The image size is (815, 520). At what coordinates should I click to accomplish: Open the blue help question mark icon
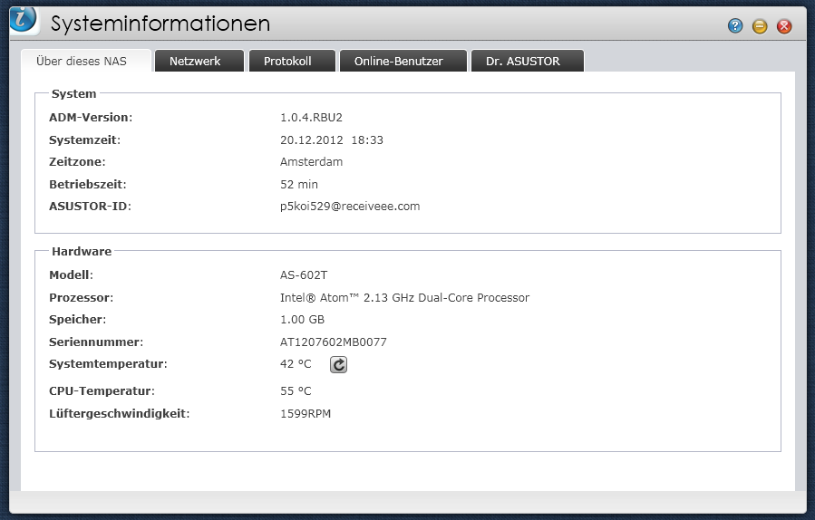click(x=735, y=25)
